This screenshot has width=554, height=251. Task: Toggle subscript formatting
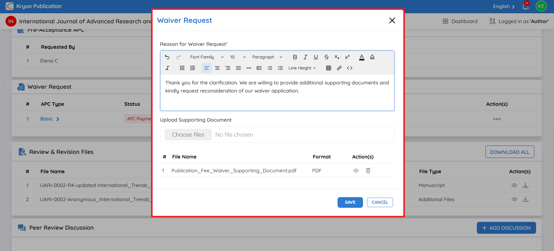pos(337,57)
